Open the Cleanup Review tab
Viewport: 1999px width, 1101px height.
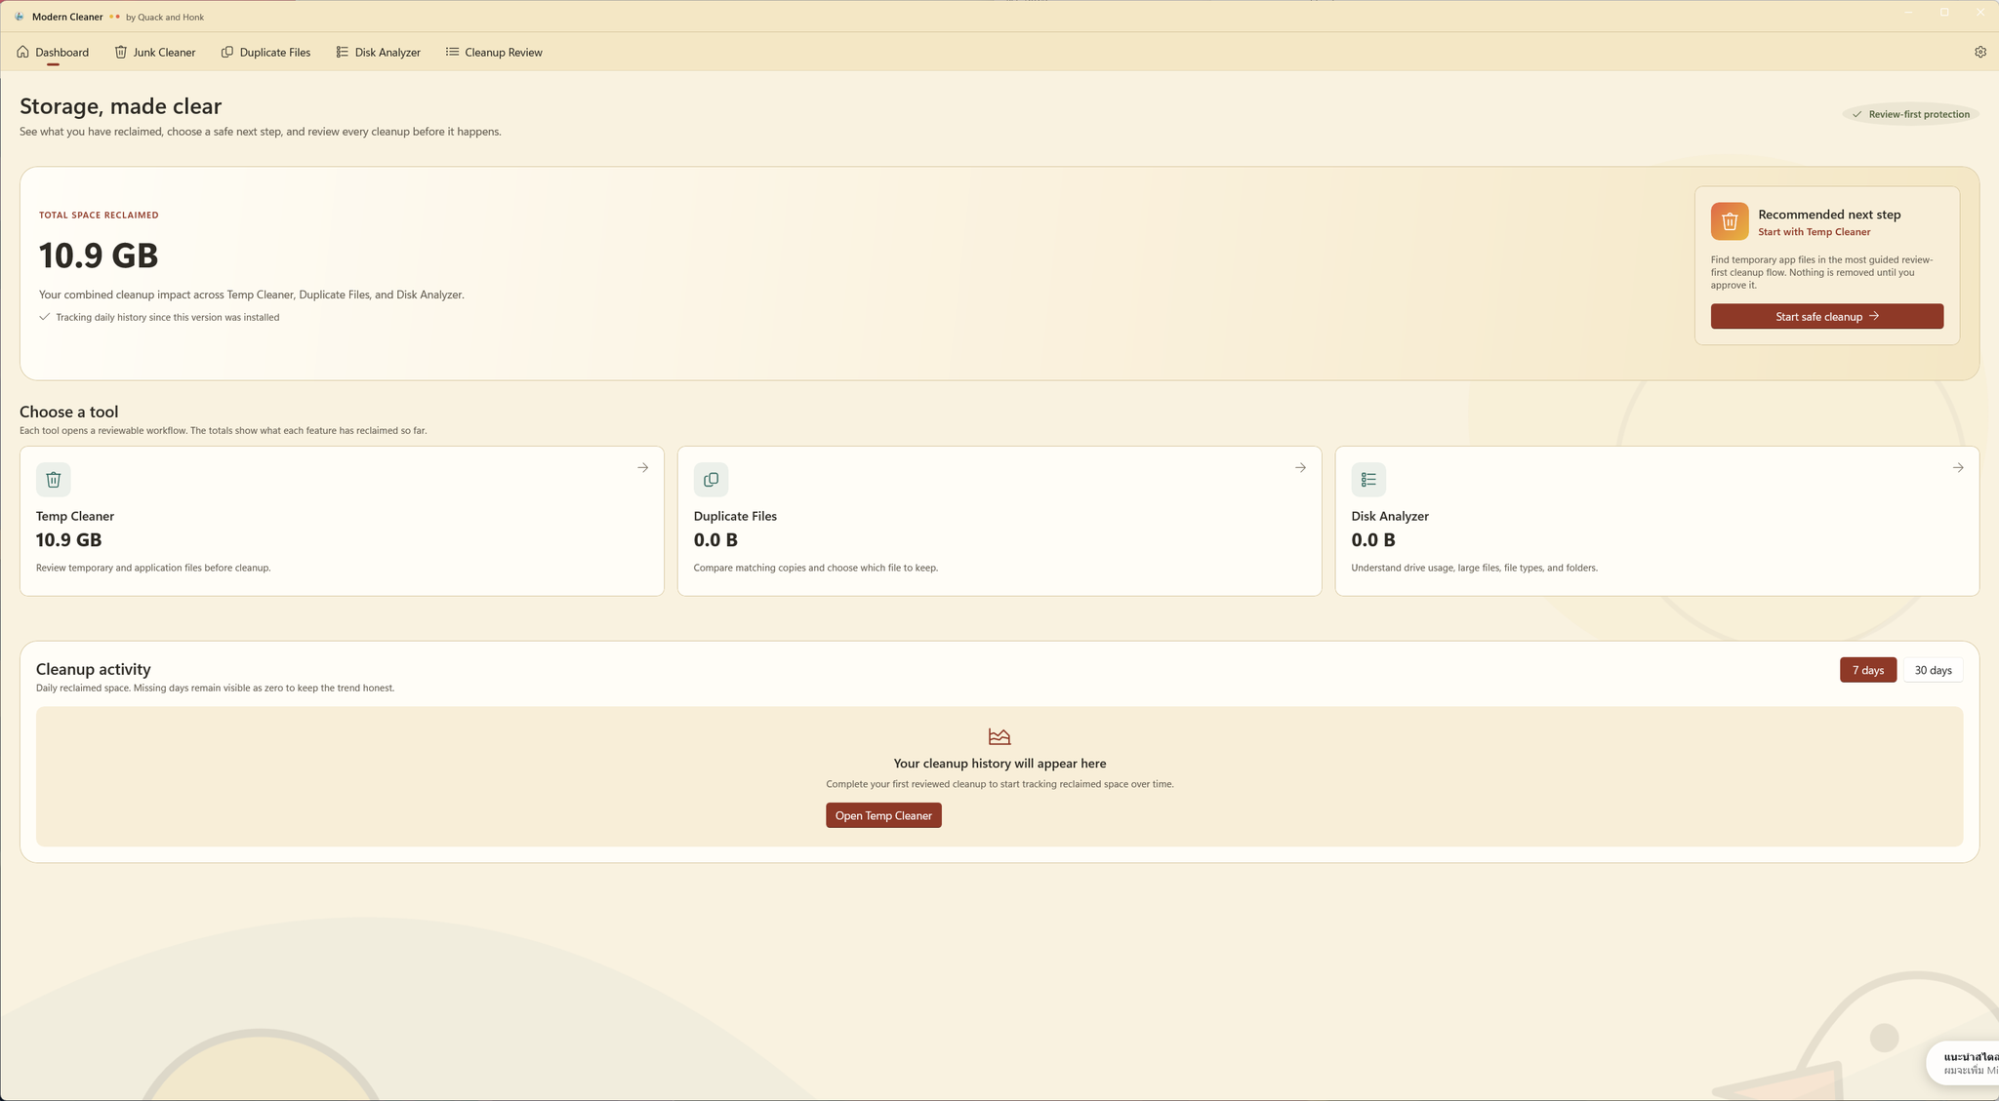coord(494,52)
